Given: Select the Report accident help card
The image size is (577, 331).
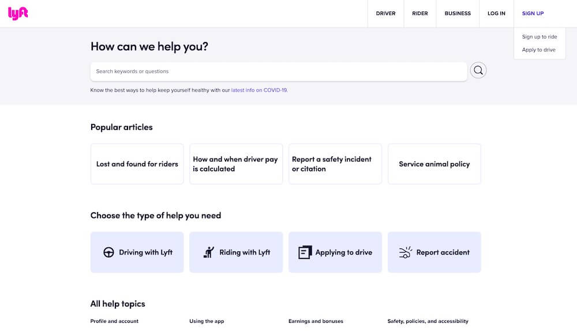Looking at the screenshot, I should coord(434,253).
